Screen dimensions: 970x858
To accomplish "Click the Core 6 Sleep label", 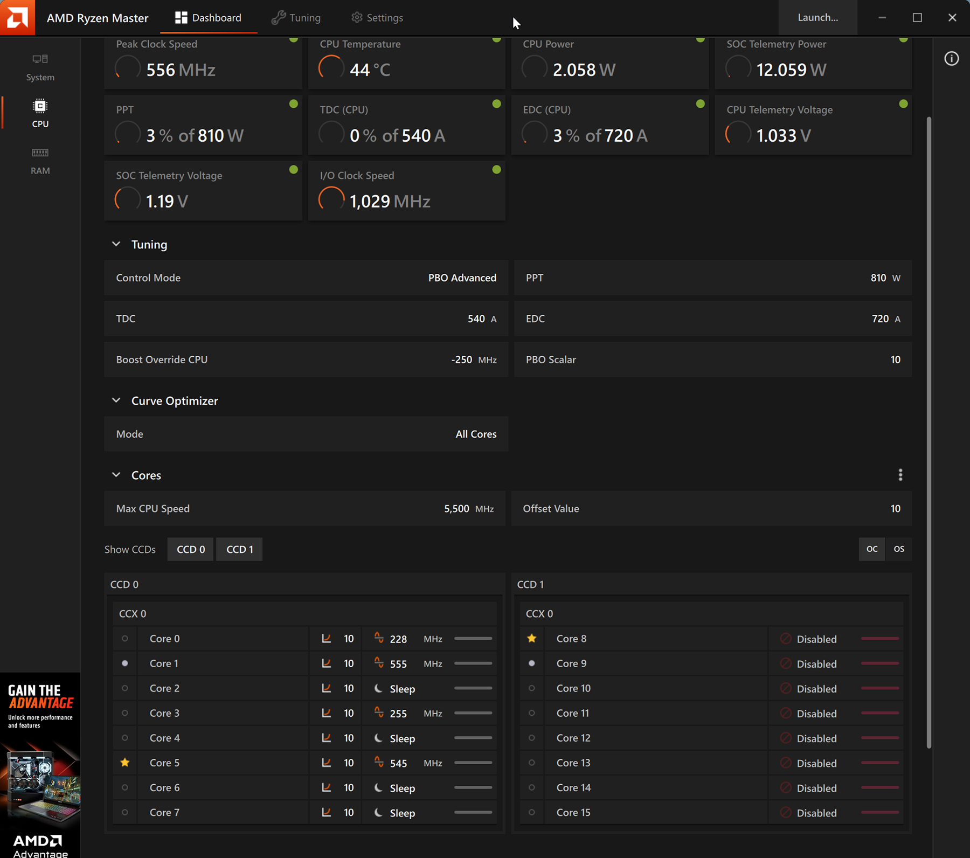I will pos(403,788).
